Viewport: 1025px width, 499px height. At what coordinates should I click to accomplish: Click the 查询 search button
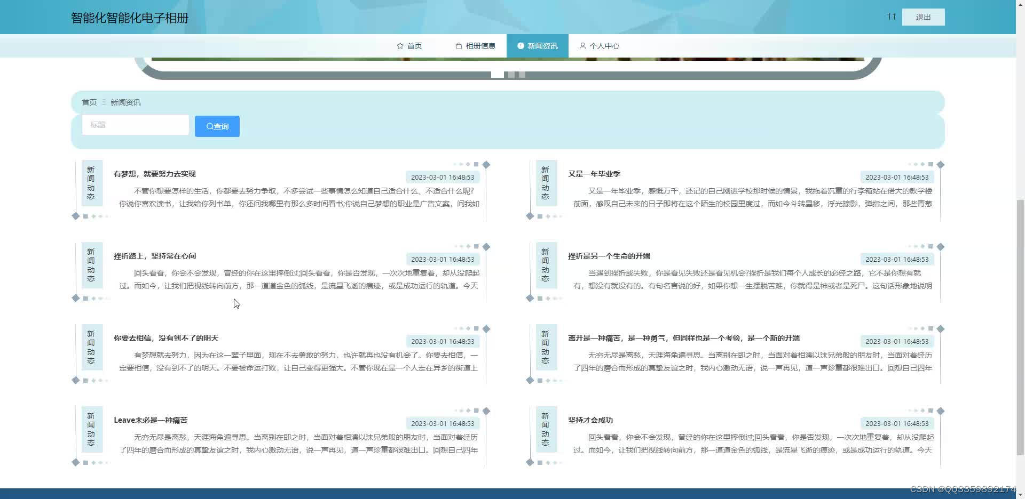pyautogui.click(x=217, y=126)
